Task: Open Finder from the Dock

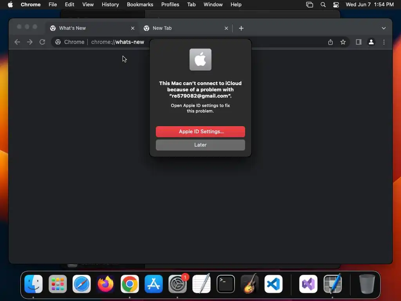Action: point(33,284)
